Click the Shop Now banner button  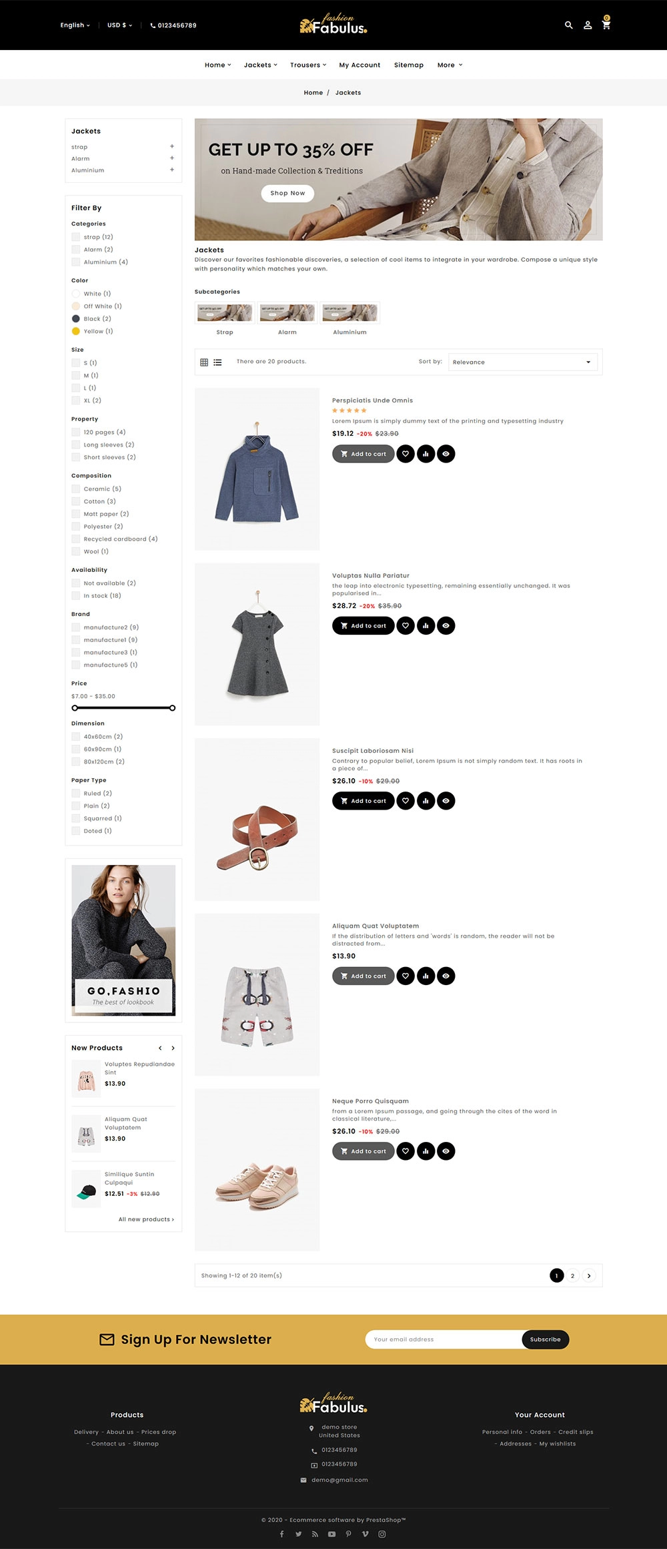point(287,194)
